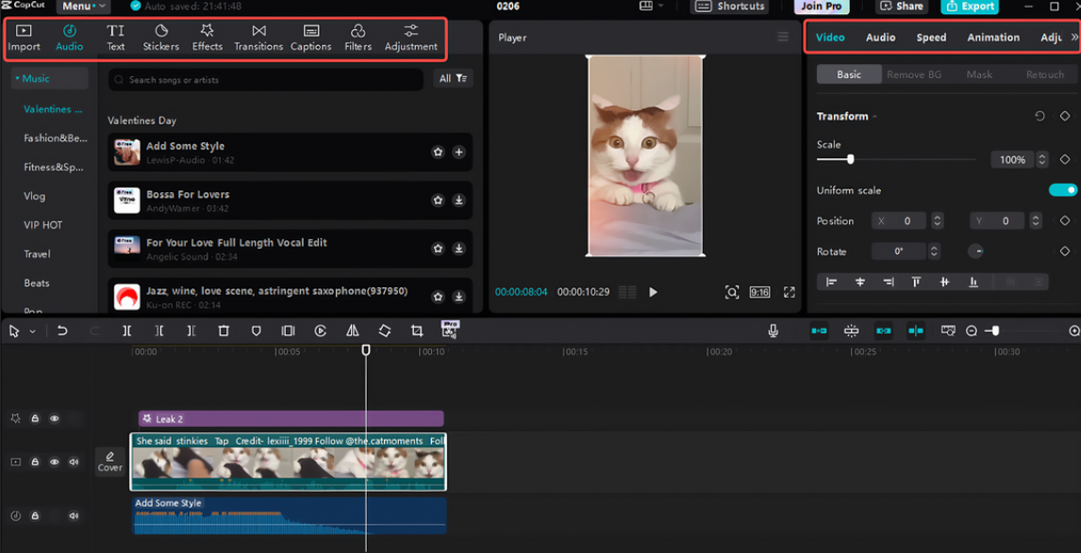Switch to the Speed tab
1081x553 pixels.
point(931,38)
